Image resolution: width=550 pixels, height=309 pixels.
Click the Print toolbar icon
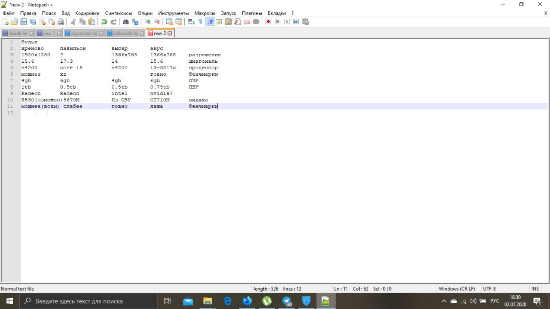[x=61, y=22]
